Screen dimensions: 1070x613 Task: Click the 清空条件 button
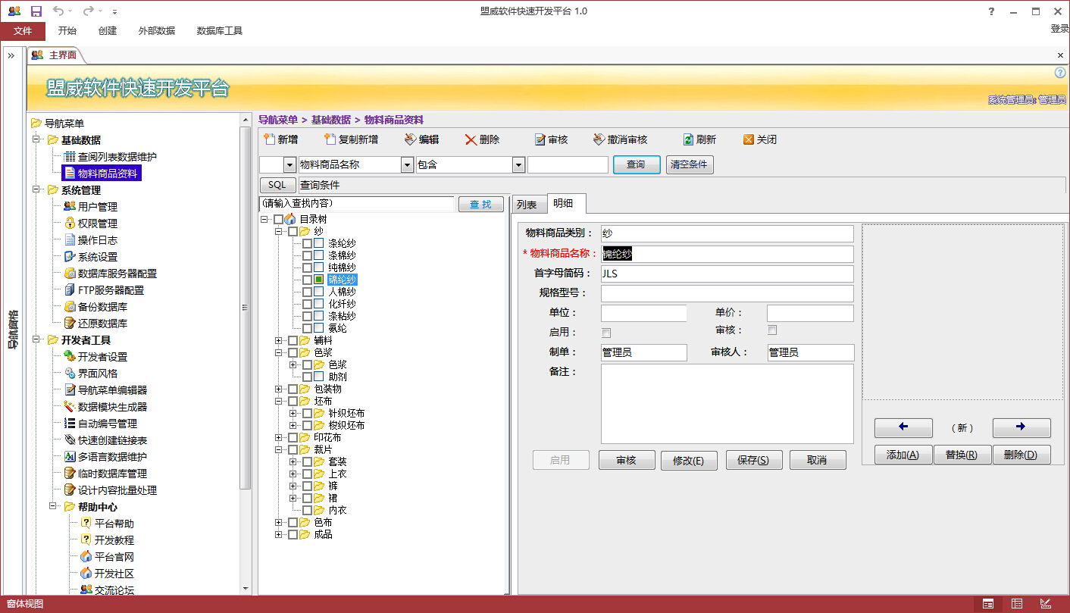tap(690, 164)
